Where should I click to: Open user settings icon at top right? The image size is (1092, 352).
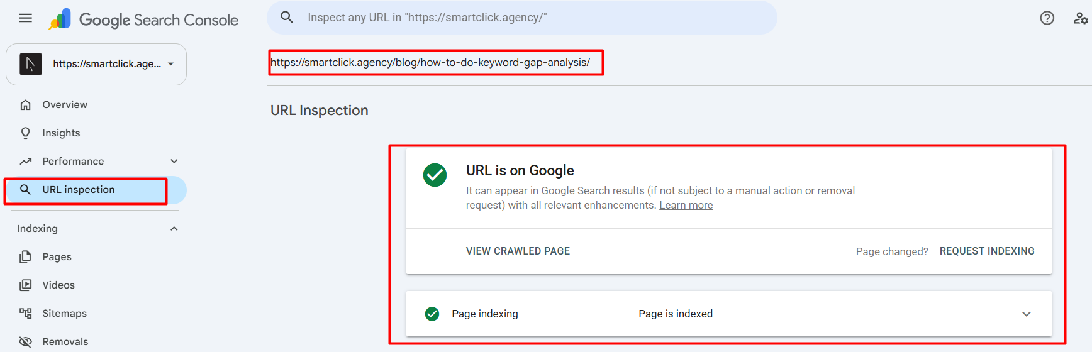coord(1080,18)
